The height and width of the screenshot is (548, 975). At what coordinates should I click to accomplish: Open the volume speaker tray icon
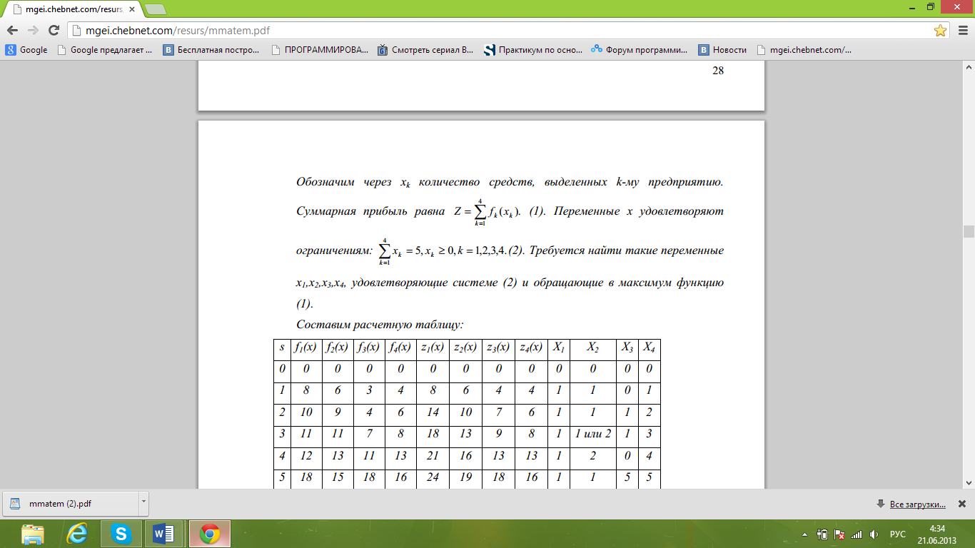[x=874, y=534]
